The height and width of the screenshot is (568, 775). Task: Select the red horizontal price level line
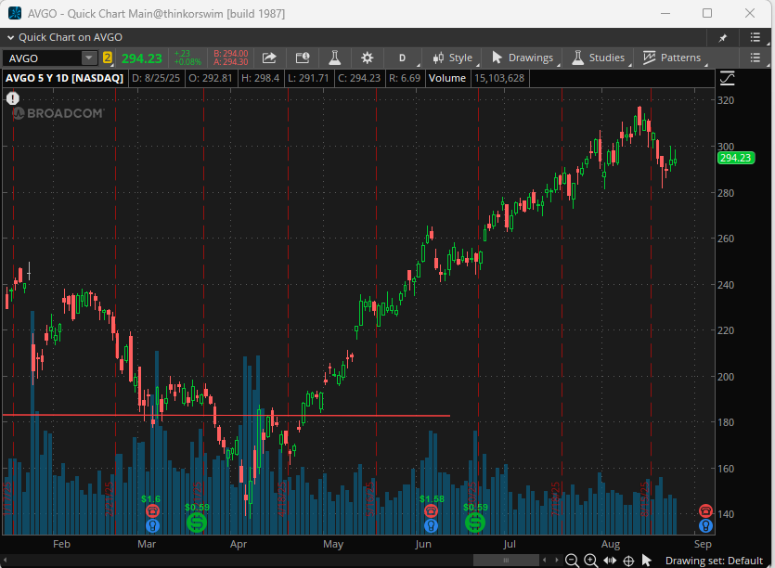pos(226,415)
